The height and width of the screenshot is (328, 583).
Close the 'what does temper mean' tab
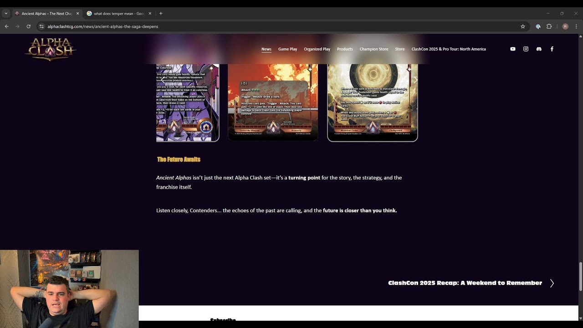[x=150, y=13]
